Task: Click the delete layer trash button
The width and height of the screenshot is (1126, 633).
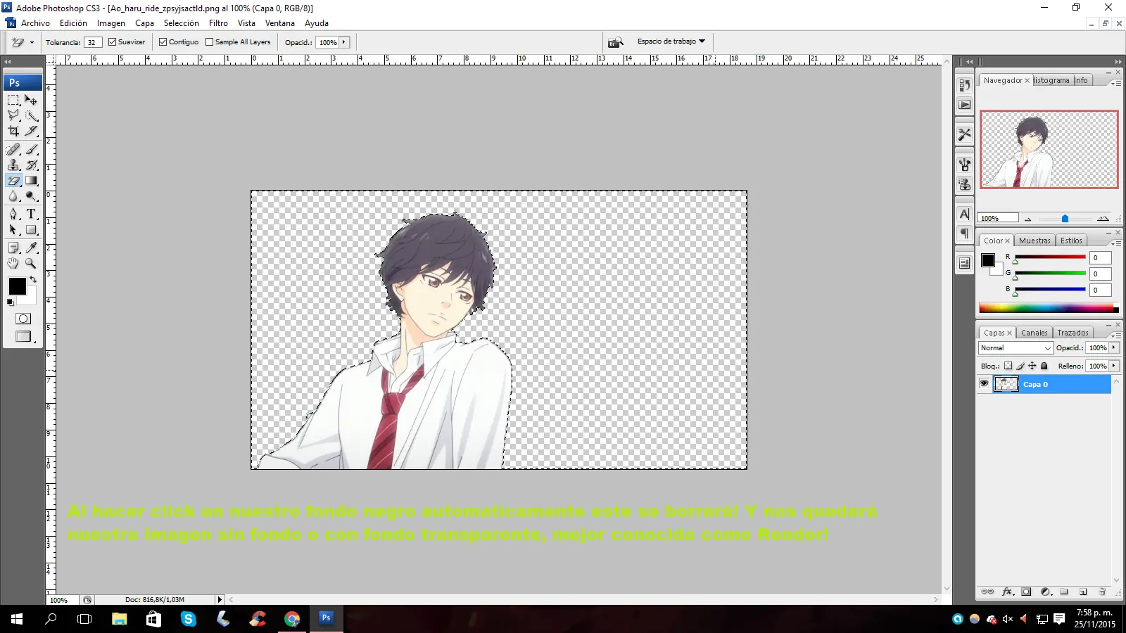Action: [1102, 592]
